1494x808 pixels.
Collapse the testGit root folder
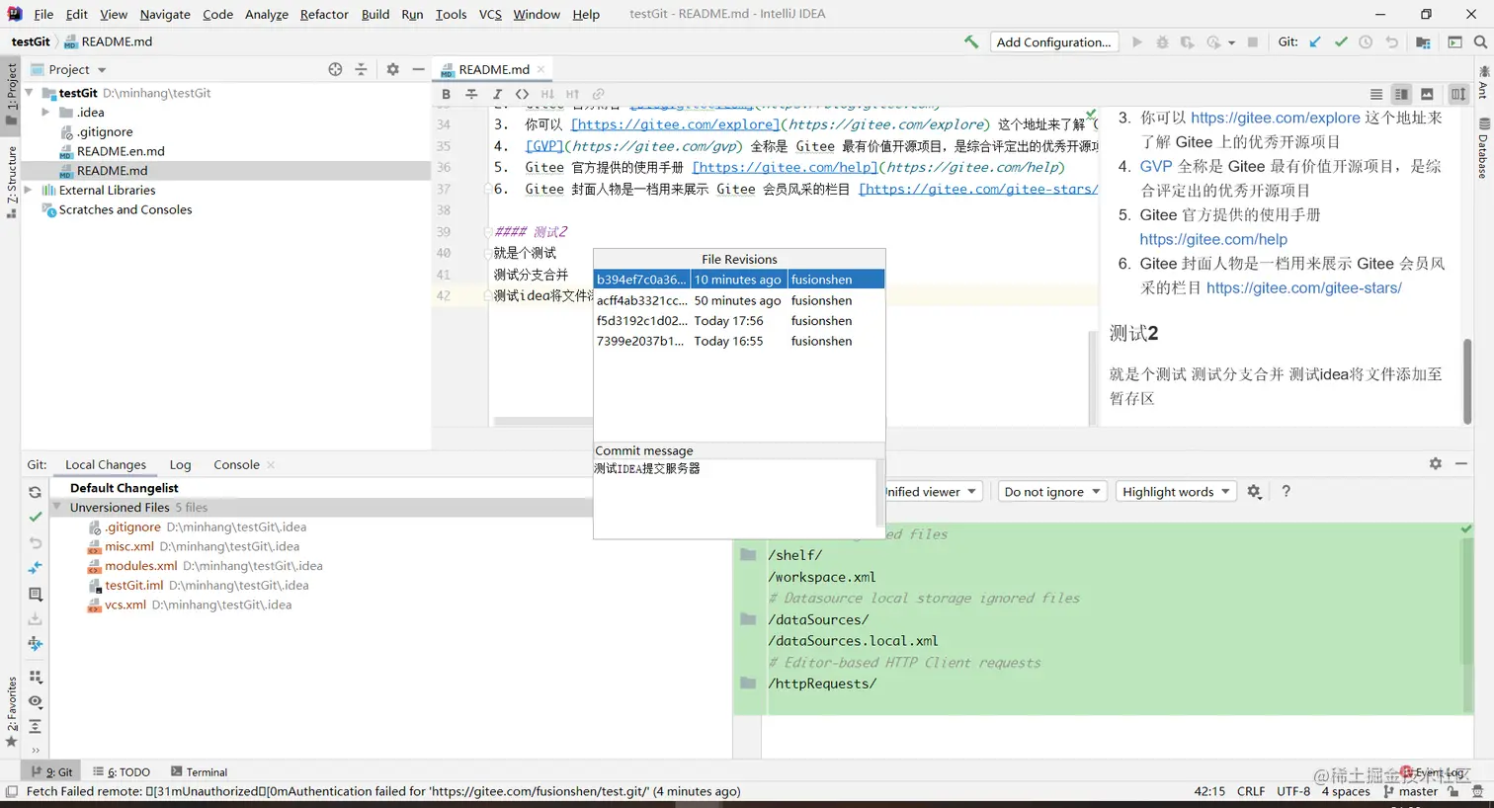29,93
